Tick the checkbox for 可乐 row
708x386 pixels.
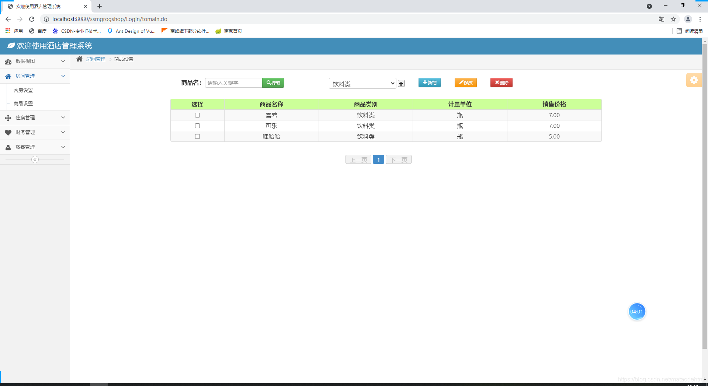[197, 126]
